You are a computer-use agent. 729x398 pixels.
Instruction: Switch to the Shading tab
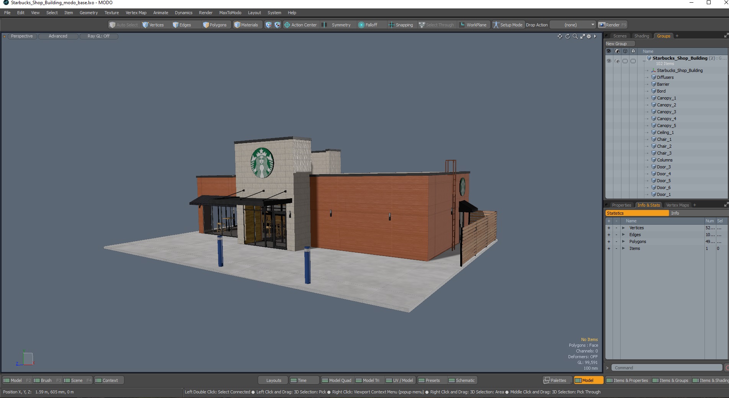pyautogui.click(x=642, y=36)
